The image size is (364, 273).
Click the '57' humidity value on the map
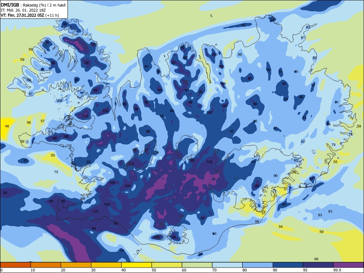pos(43,121)
